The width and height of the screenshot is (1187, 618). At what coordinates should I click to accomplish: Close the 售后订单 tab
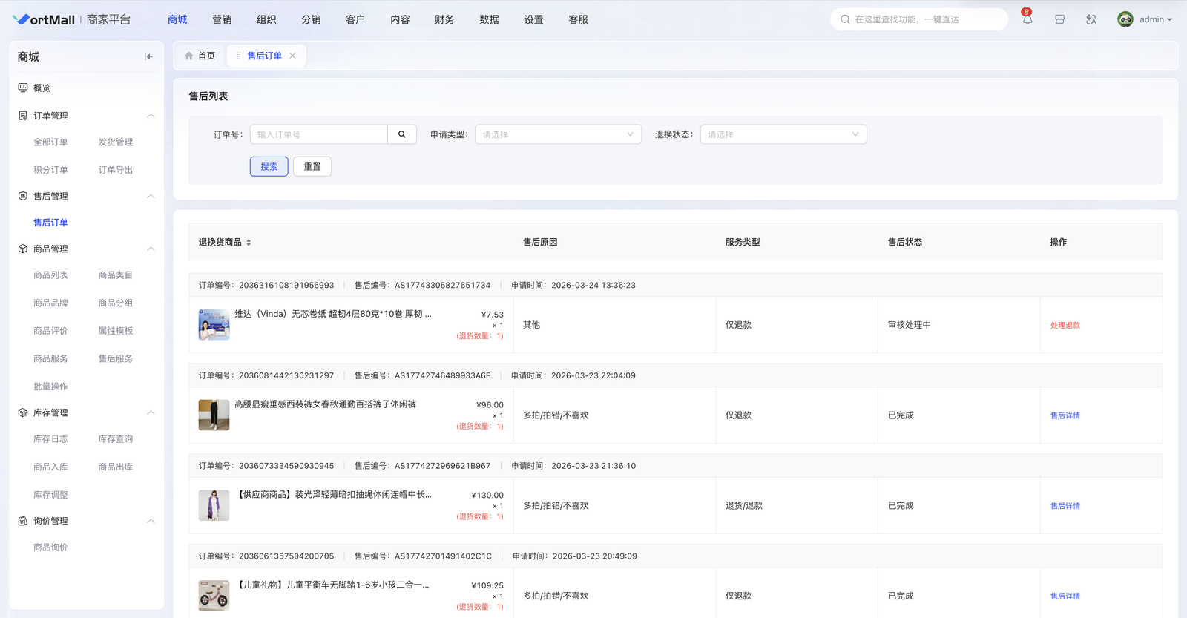tap(293, 56)
